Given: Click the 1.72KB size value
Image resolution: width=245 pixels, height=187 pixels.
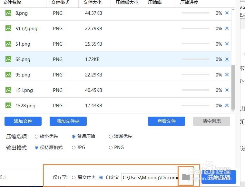Looking at the screenshot, I should click(92, 59).
